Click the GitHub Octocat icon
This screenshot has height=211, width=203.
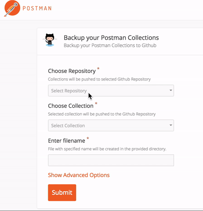pyautogui.click(x=50, y=40)
